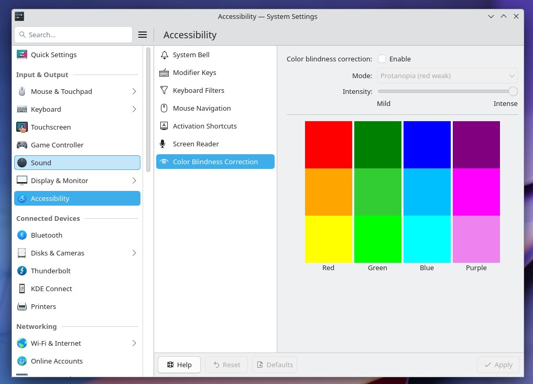Click the Accessibility icon in sidebar
Image resolution: width=533 pixels, height=384 pixels.
22,198
